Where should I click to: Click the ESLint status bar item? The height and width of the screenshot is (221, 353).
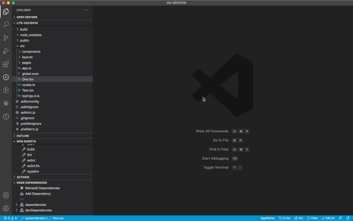[328, 218]
